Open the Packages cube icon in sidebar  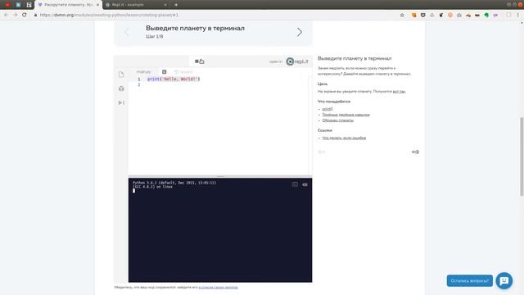[x=121, y=88]
